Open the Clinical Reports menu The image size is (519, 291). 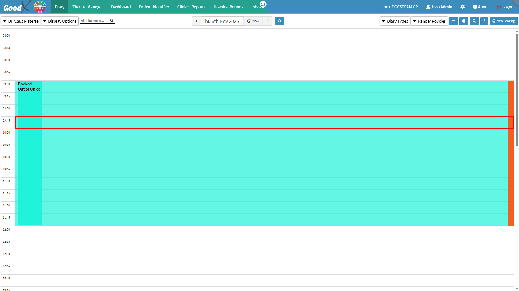[191, 7]
